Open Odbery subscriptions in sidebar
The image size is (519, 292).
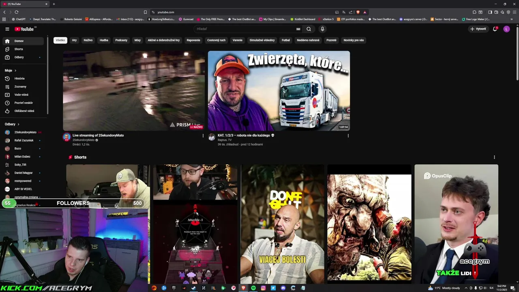pyautogui.click(x=24, y=57)
